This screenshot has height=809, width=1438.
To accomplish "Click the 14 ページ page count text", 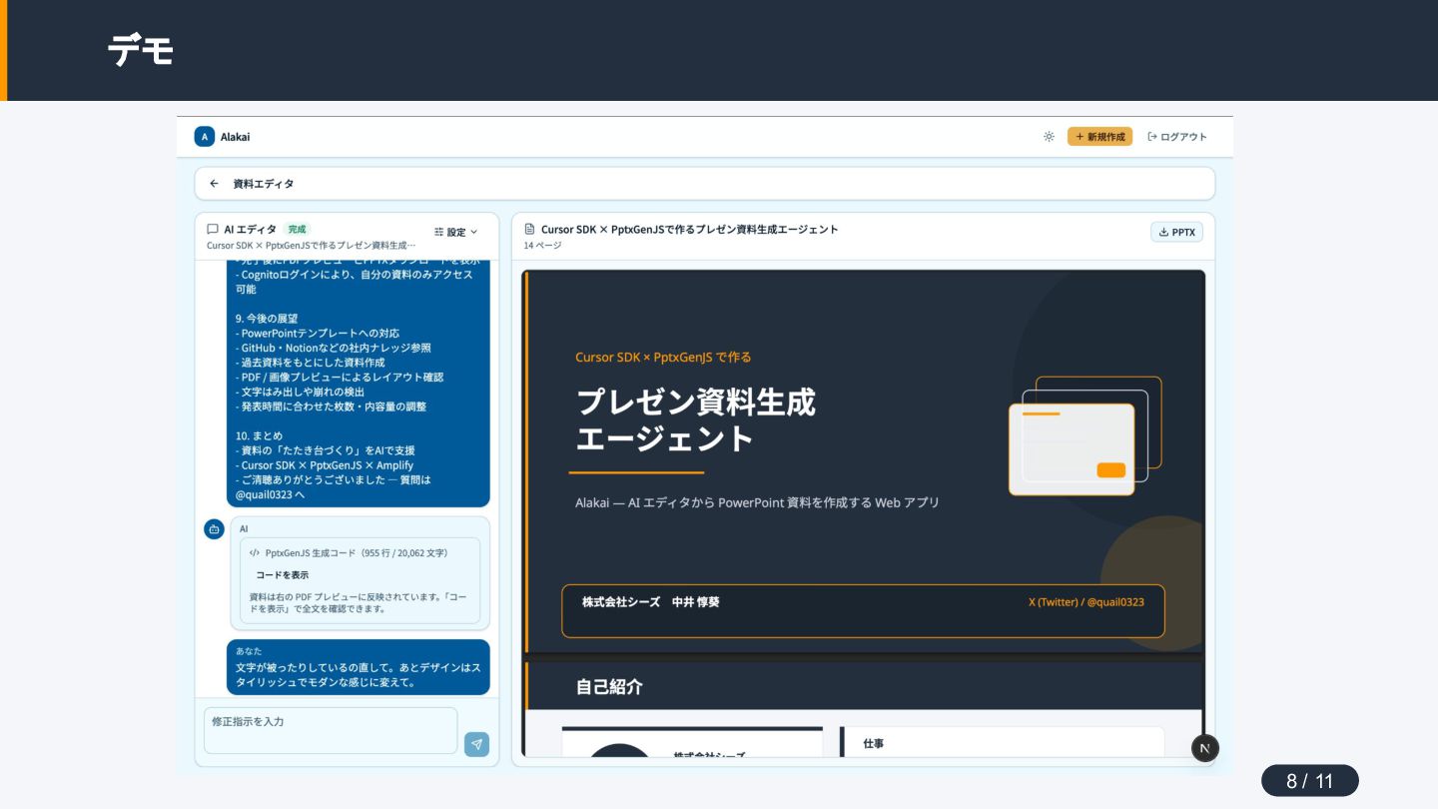I will click(542, 246).
